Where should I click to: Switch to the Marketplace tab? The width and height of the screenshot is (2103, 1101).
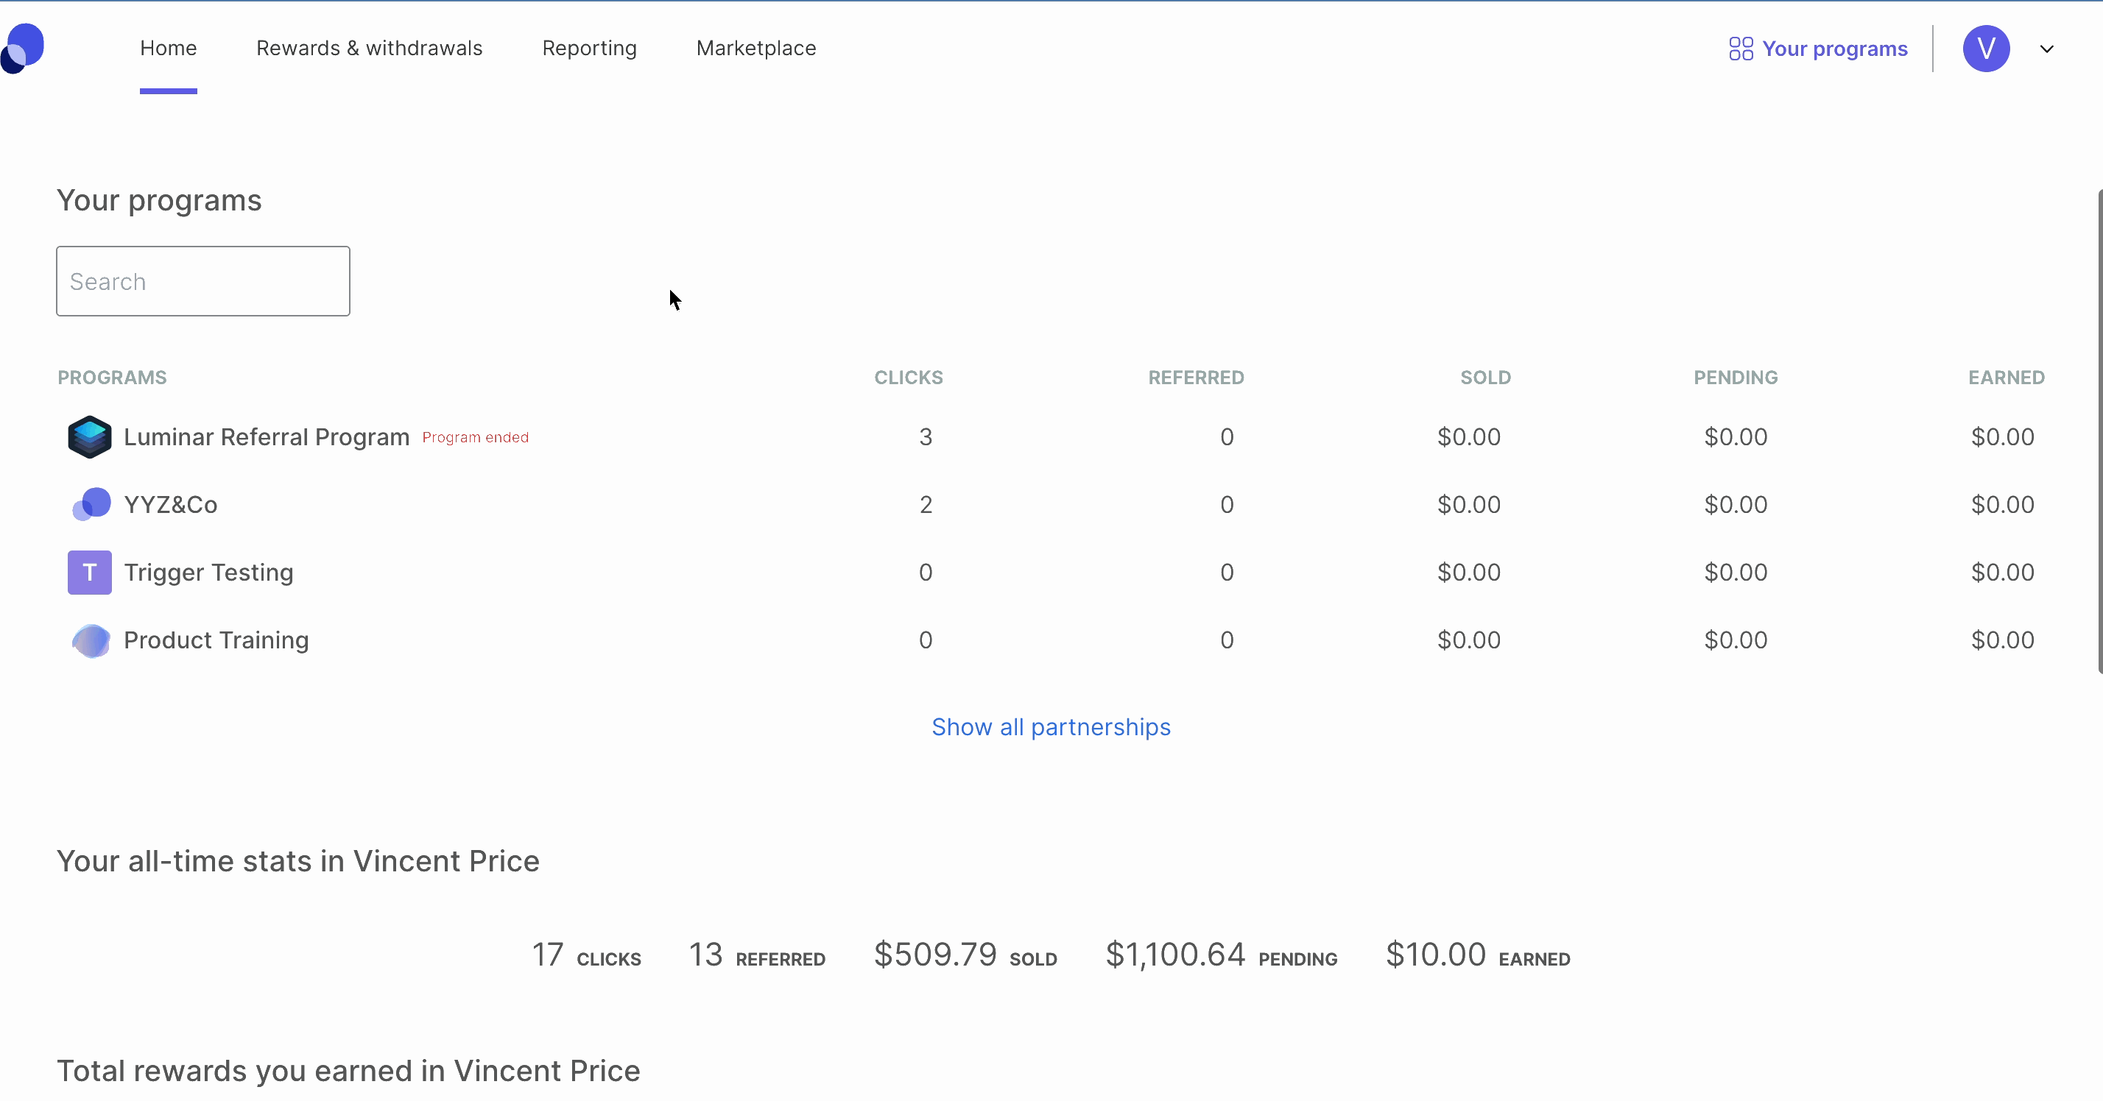(x=756, y=49)
